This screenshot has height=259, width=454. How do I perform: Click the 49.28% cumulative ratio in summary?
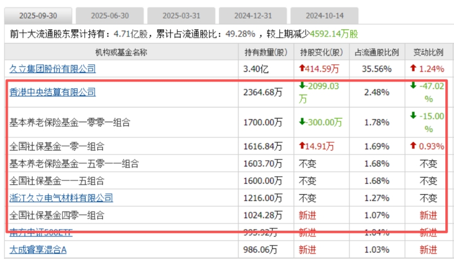[x=240, y=34]
